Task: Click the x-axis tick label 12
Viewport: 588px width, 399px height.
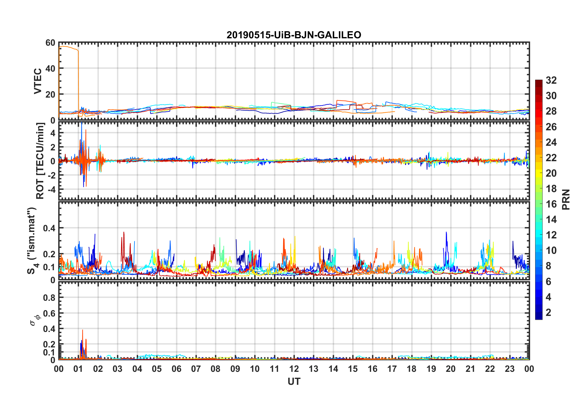Action: coord(294,369)
